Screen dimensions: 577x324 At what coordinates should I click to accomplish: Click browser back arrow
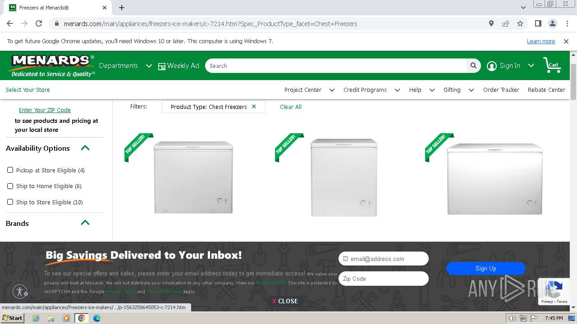tap(10, 23)
